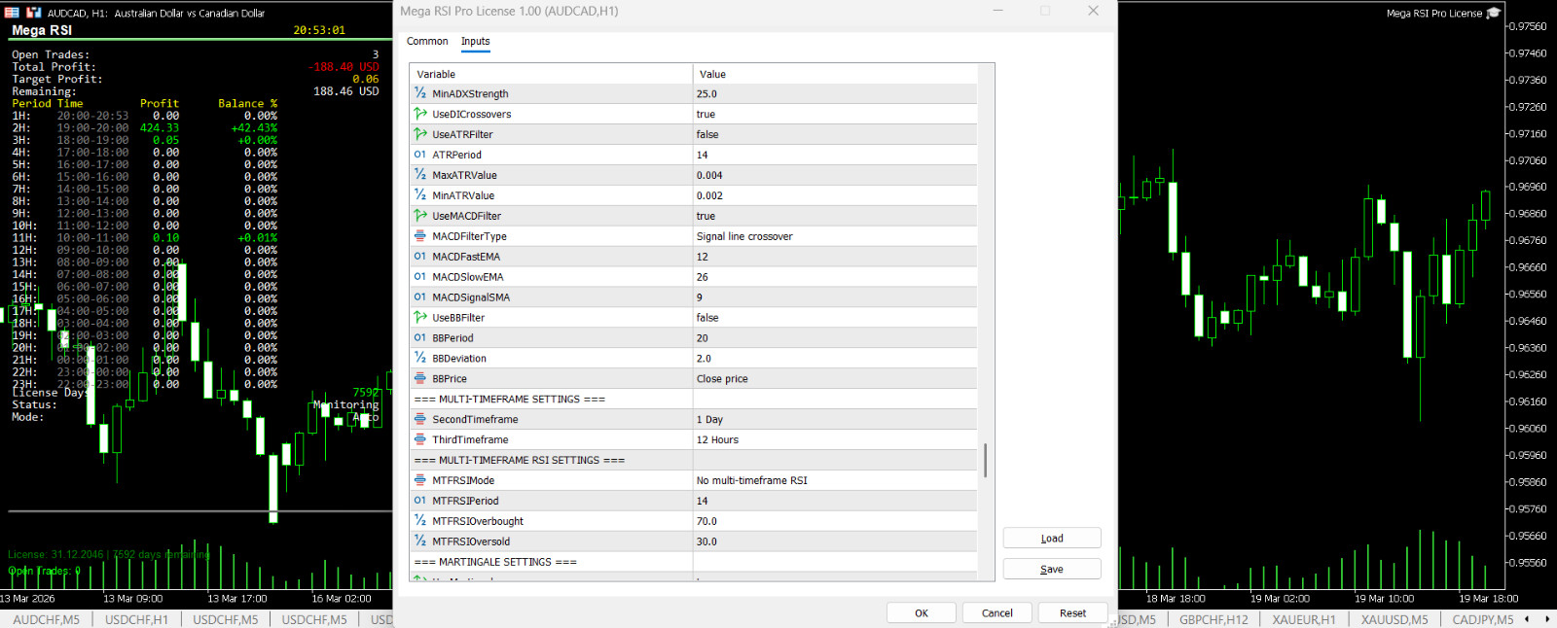Toggle the UseATRFilter false value
The image size is (1557, 628).
coord(834,134)
